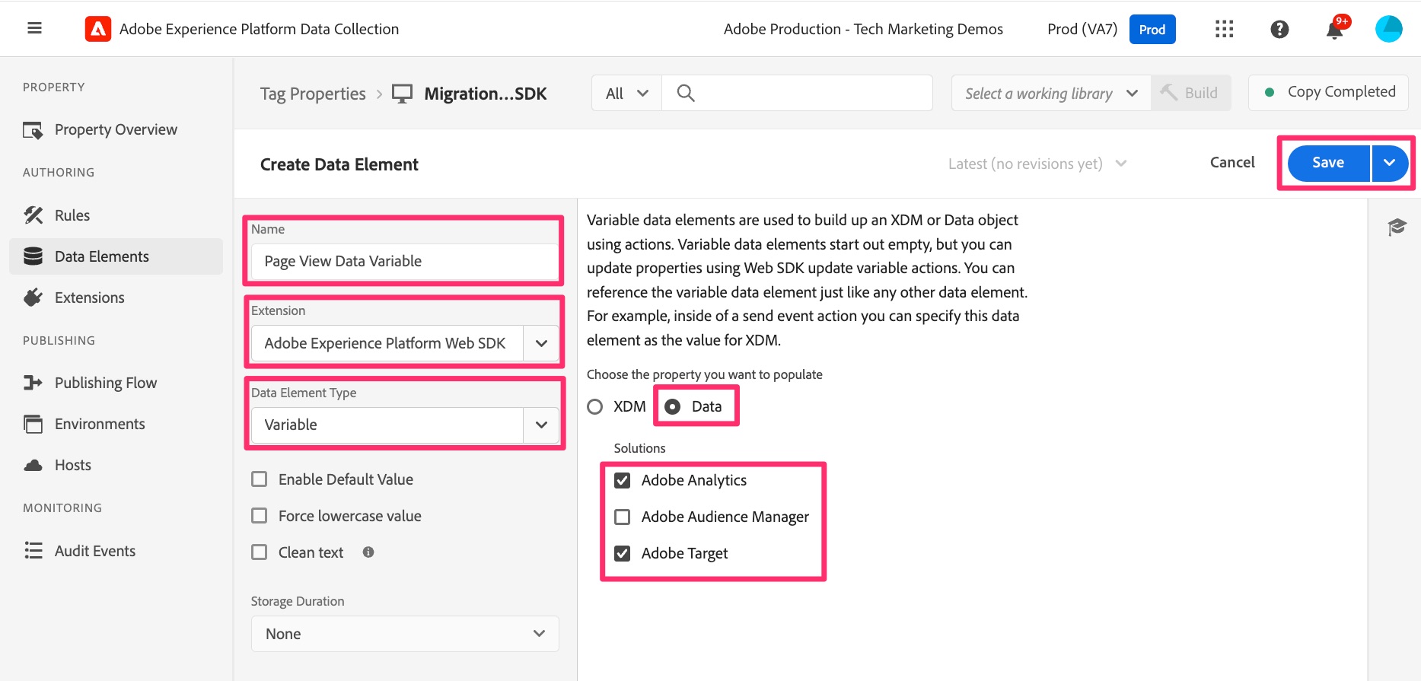Screen dimensions: 1421x681
Task: Navigate to Extensions
Action: pos(116,298)
